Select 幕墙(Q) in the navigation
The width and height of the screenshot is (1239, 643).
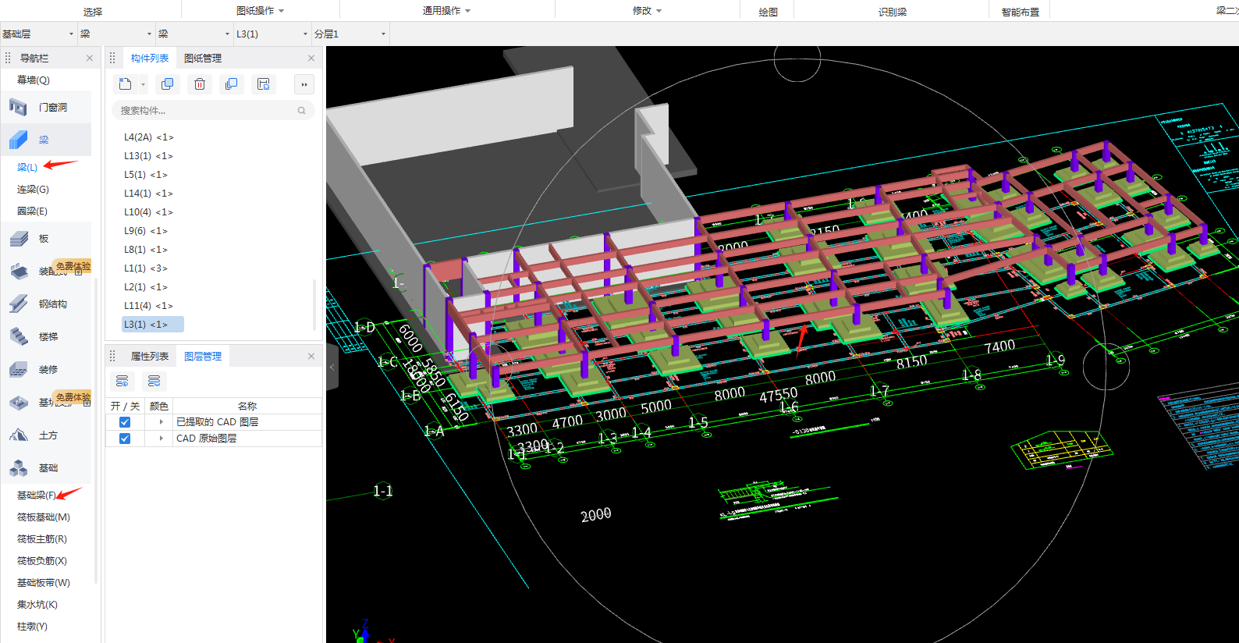click(34, 80)
